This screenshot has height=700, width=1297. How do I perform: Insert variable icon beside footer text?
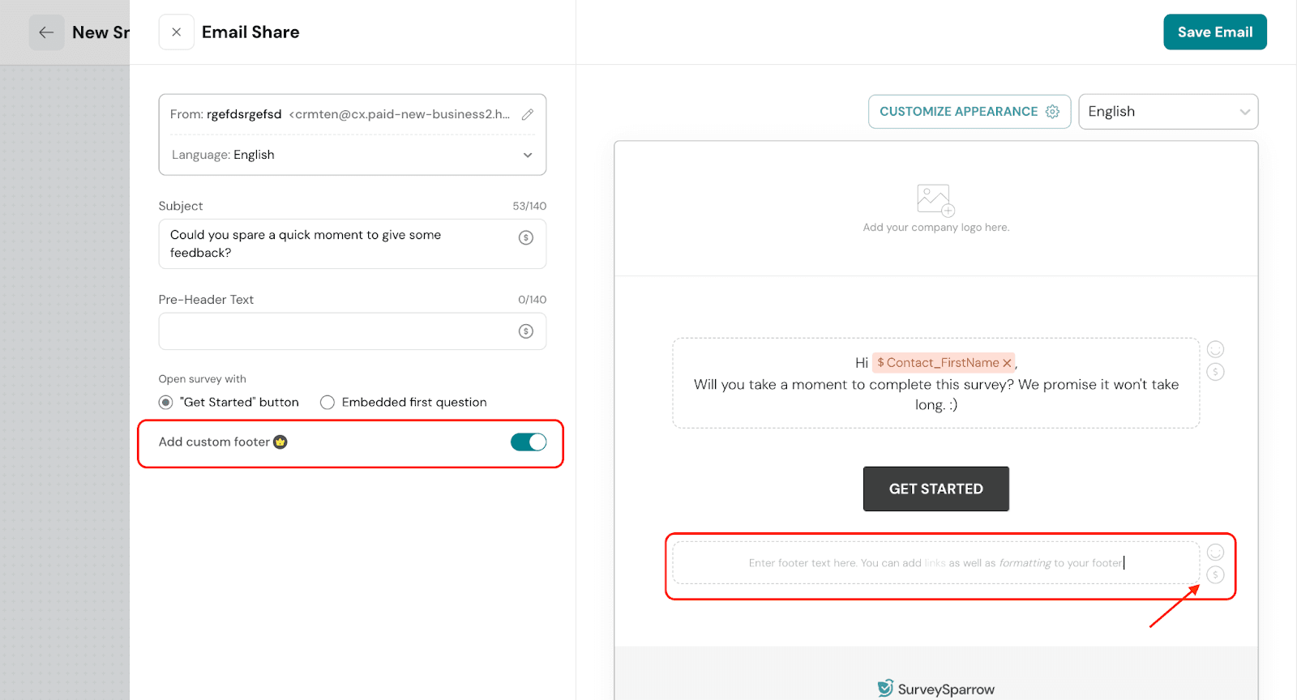(x=1215, y=575)
